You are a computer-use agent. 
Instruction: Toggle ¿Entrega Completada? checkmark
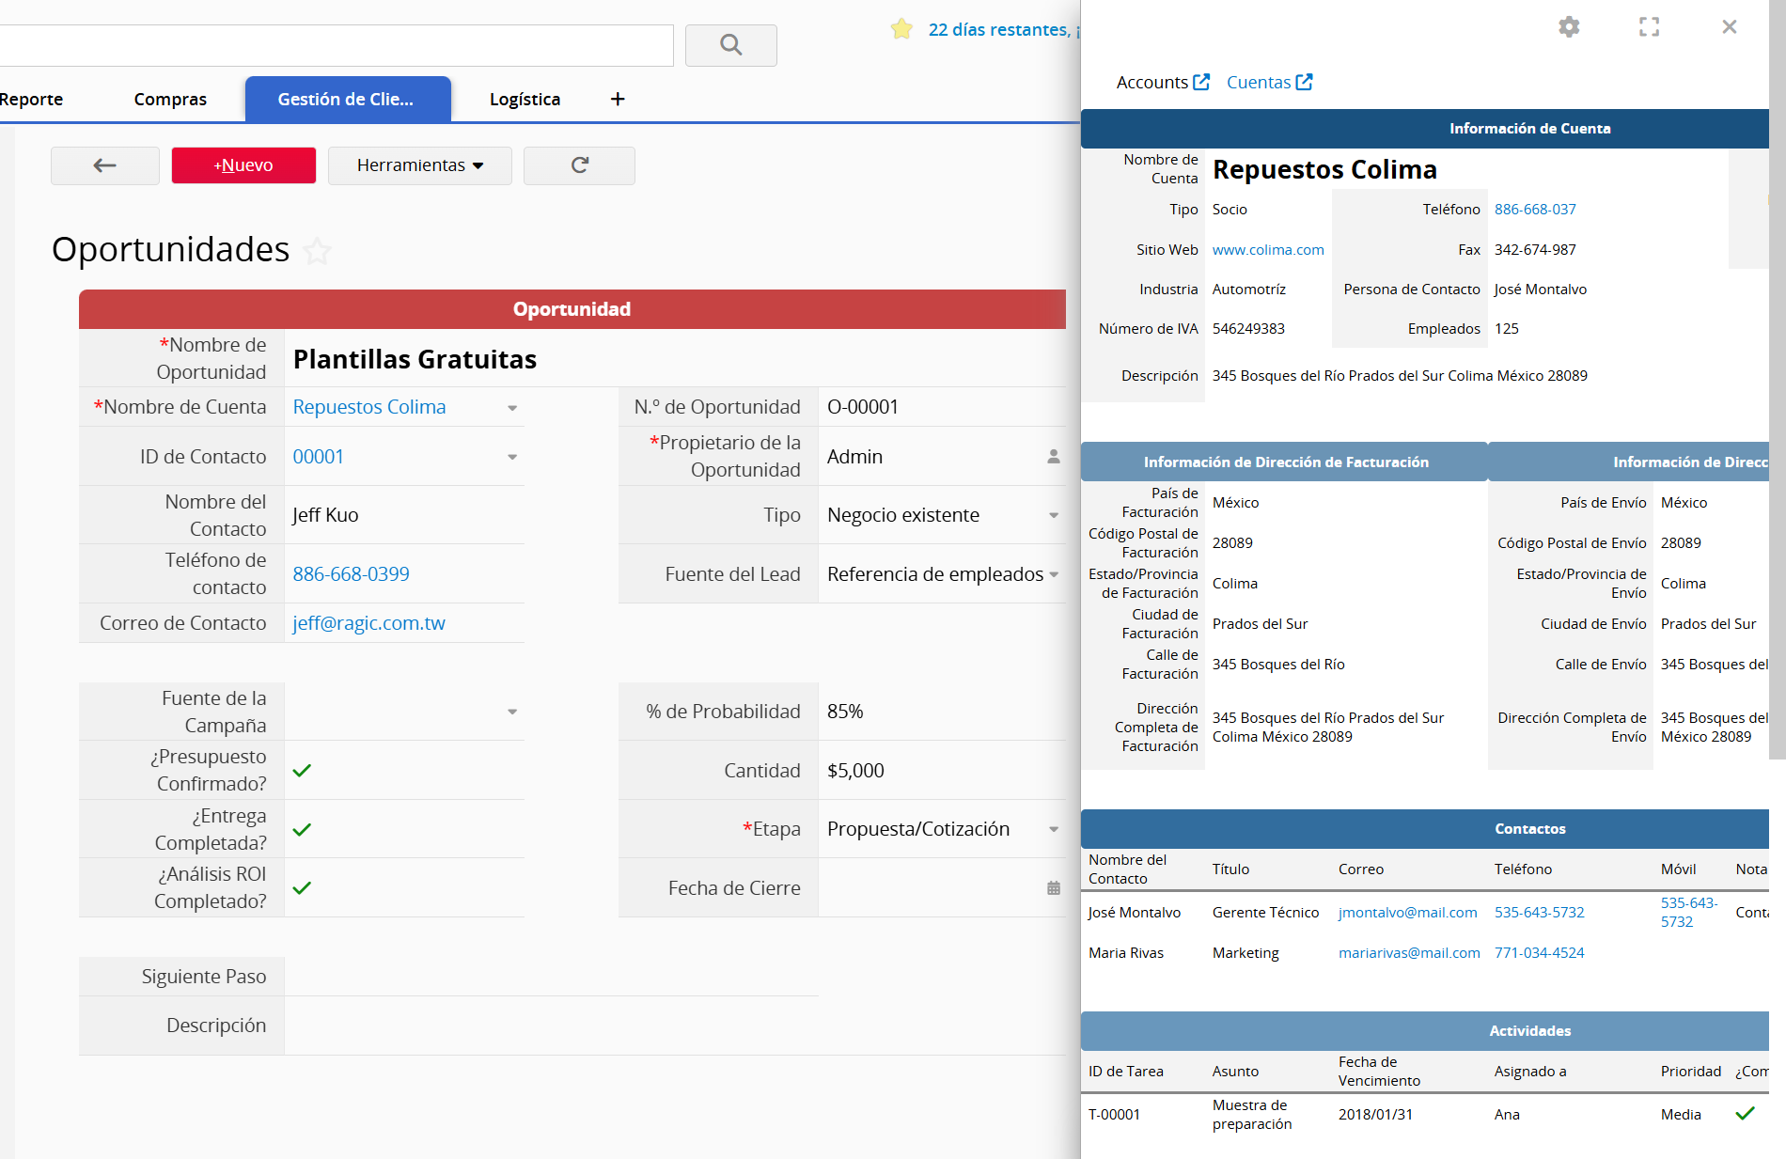tap(302, 830)
